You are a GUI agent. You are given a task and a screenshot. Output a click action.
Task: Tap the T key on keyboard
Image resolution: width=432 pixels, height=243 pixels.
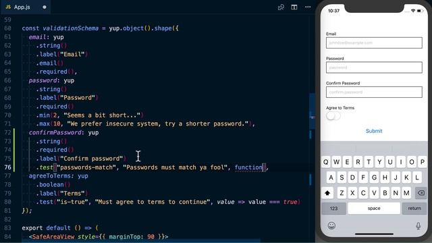pos(369,162)
